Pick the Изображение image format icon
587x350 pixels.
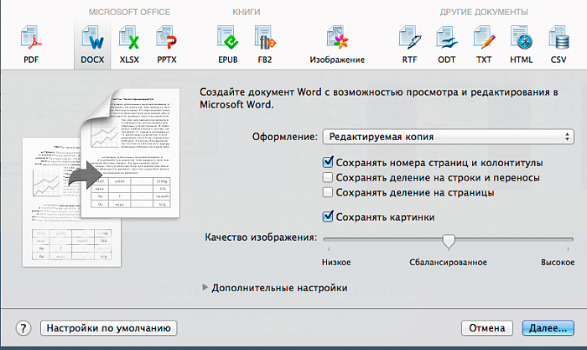pyautogui.click(x=337, y=44)
